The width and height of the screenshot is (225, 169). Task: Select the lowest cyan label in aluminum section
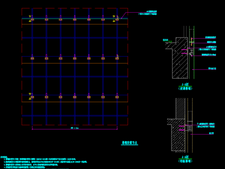[x=211, y=133]
